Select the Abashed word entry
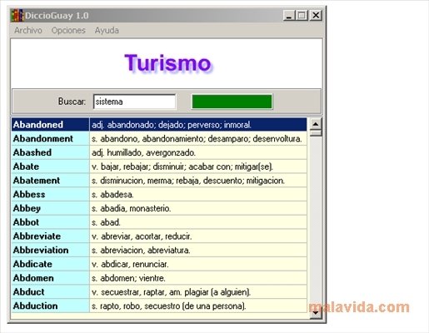 (x=159, y=152)
